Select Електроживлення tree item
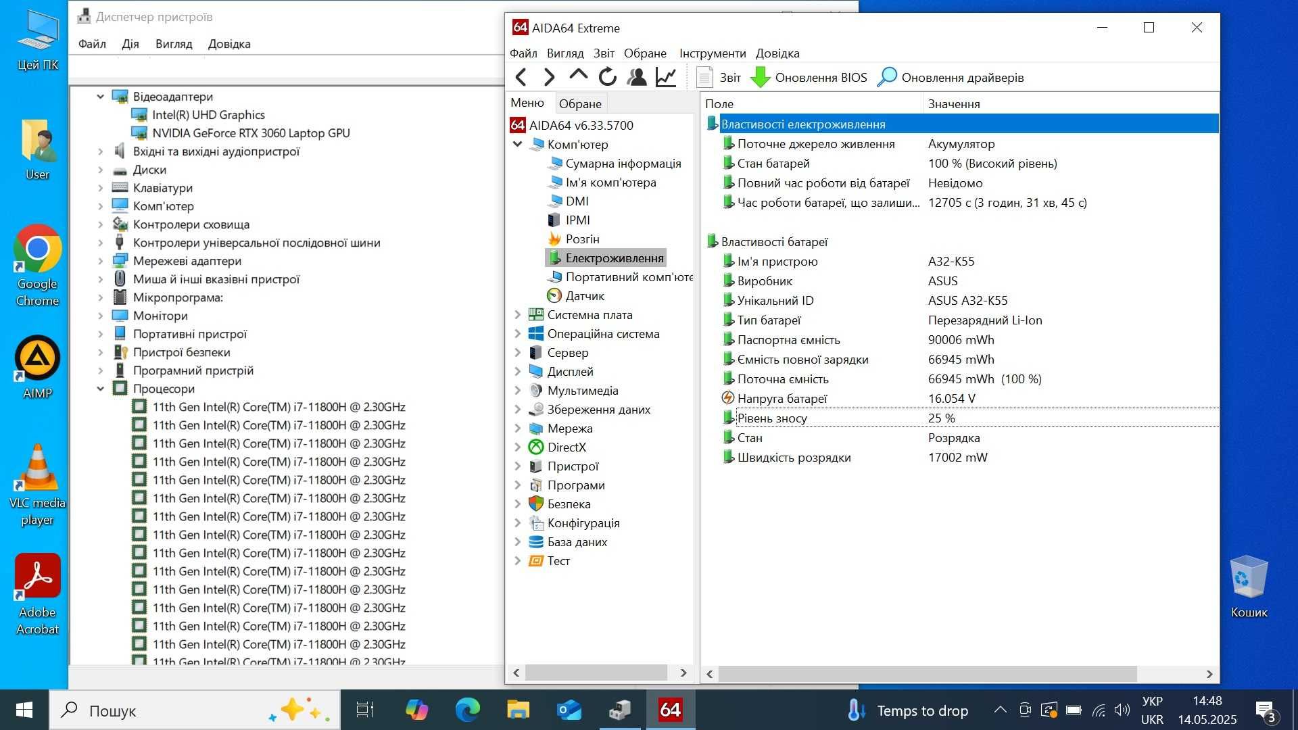Screen dimensions: 1298x730 tap(614, 258)
